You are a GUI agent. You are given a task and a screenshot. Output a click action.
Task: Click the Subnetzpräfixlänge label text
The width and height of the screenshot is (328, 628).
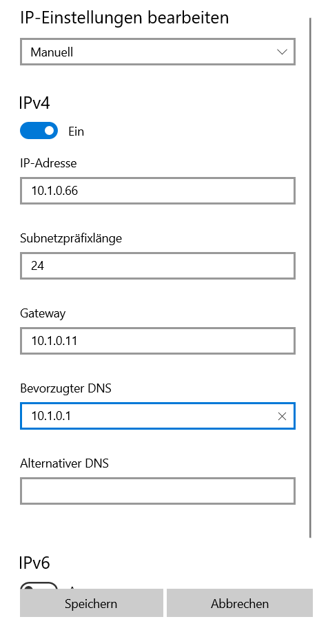click(x=71, y=239)
